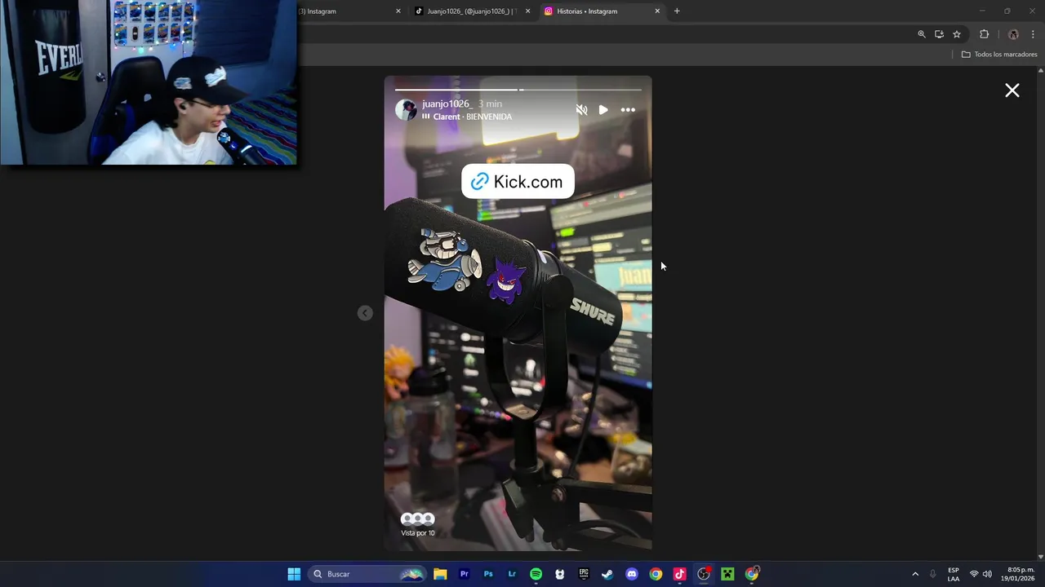Open TikTok app from taskbar

click(x=679, y=574)
